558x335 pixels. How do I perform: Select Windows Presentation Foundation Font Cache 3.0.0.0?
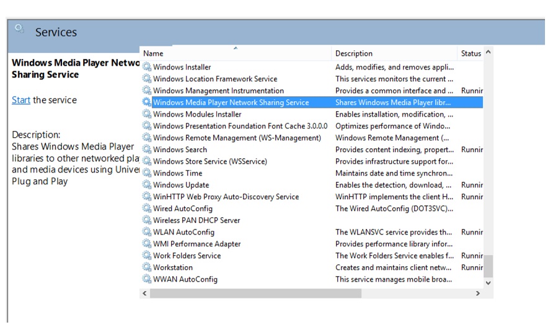coord(240,126)
